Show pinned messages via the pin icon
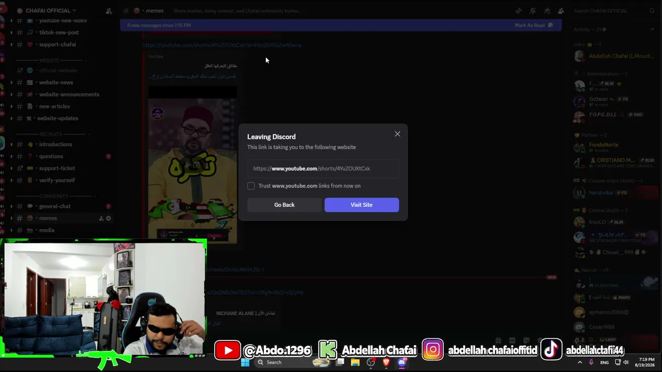 point(547,10)
